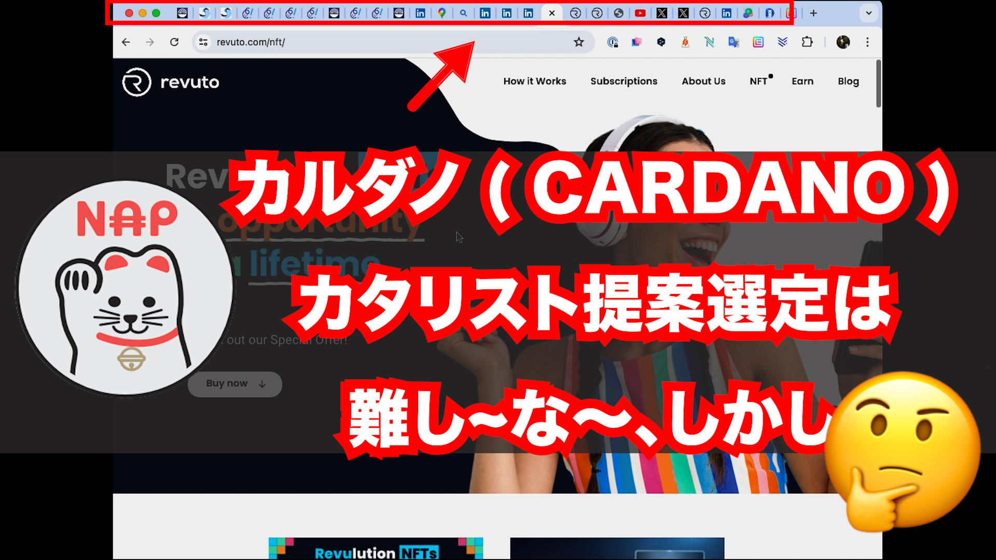Open site information icon beside URL
Viewport: 996px width, 560px height.
tap(203, 42)
